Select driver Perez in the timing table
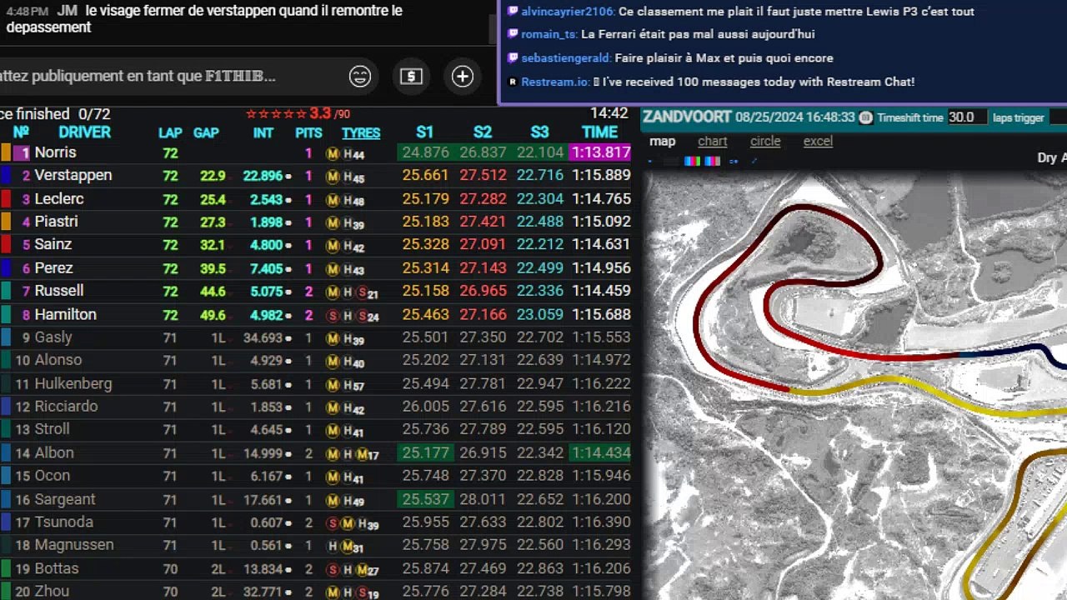Screen dimensions: 1067x600 coord(53,267)
